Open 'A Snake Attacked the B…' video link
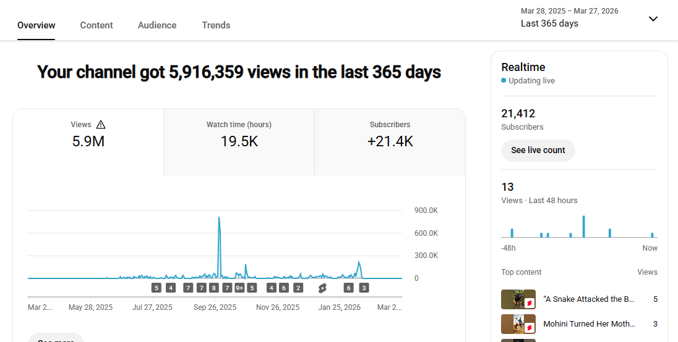Viewport: 678px width, 342px height. coord(588,299)
